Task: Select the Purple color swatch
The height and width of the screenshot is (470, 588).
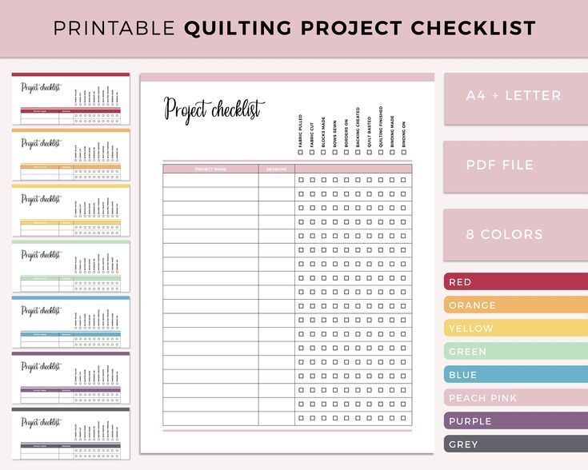Action: pyautogui.click(x=515, y=421)
